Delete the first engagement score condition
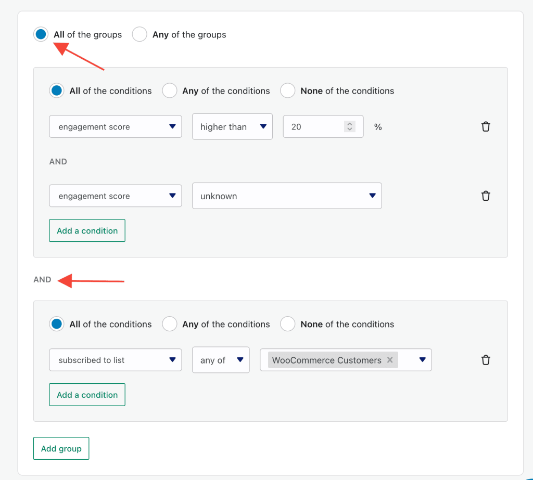Screen dimensions: 533x480 [x=486, y=126]
